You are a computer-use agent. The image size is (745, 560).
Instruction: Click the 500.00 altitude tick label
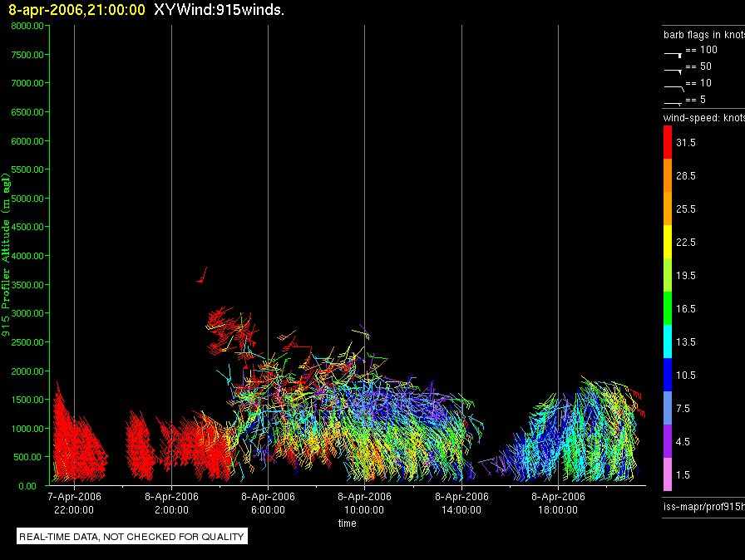pyautogui.click(x=27, y=457)
